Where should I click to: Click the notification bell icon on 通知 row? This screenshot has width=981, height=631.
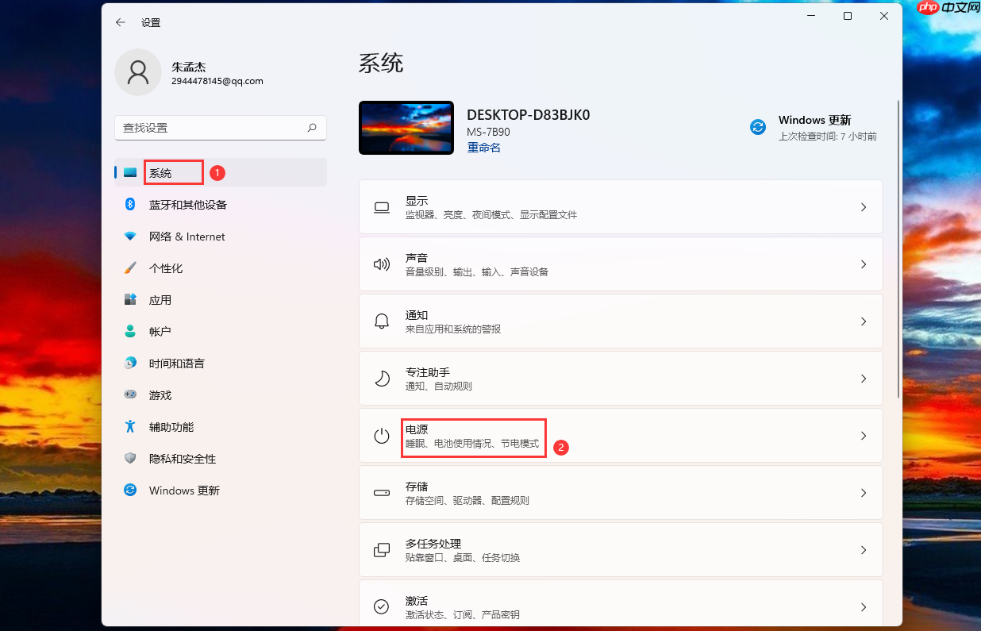(x=382, y=321)
